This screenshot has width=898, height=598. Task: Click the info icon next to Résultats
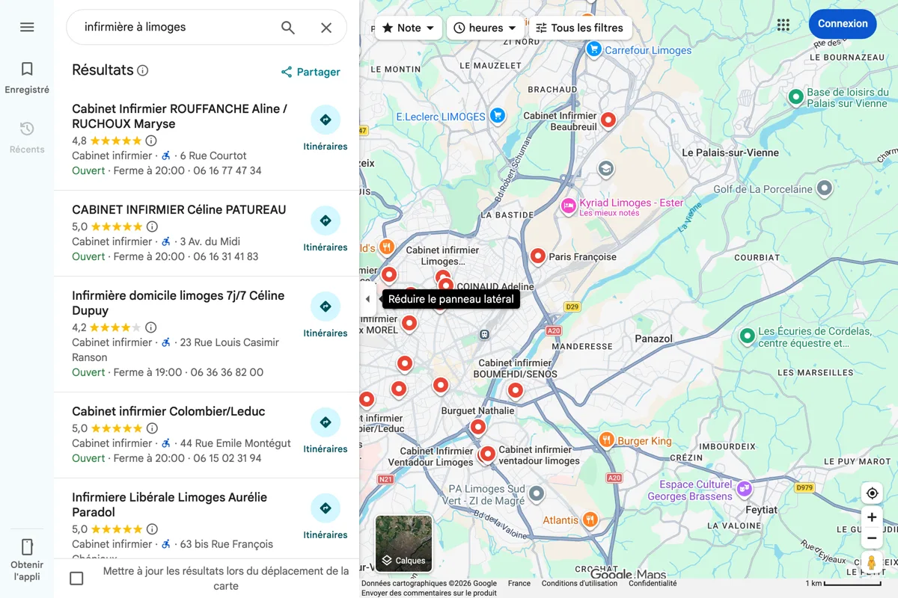click(143, 70)
